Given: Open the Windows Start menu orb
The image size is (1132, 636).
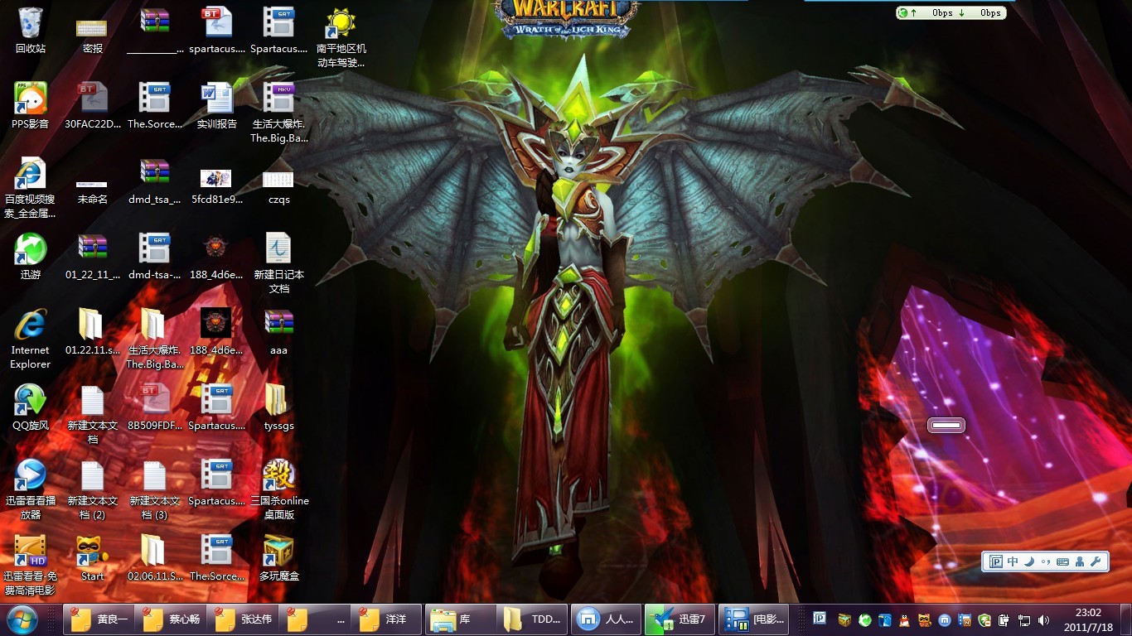Looking at the screenshot, I should point(22,619).
